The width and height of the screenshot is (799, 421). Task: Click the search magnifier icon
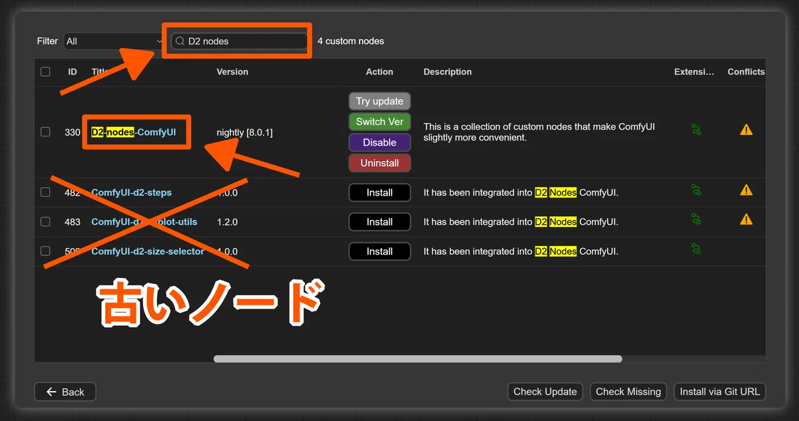tap(180, 41)
